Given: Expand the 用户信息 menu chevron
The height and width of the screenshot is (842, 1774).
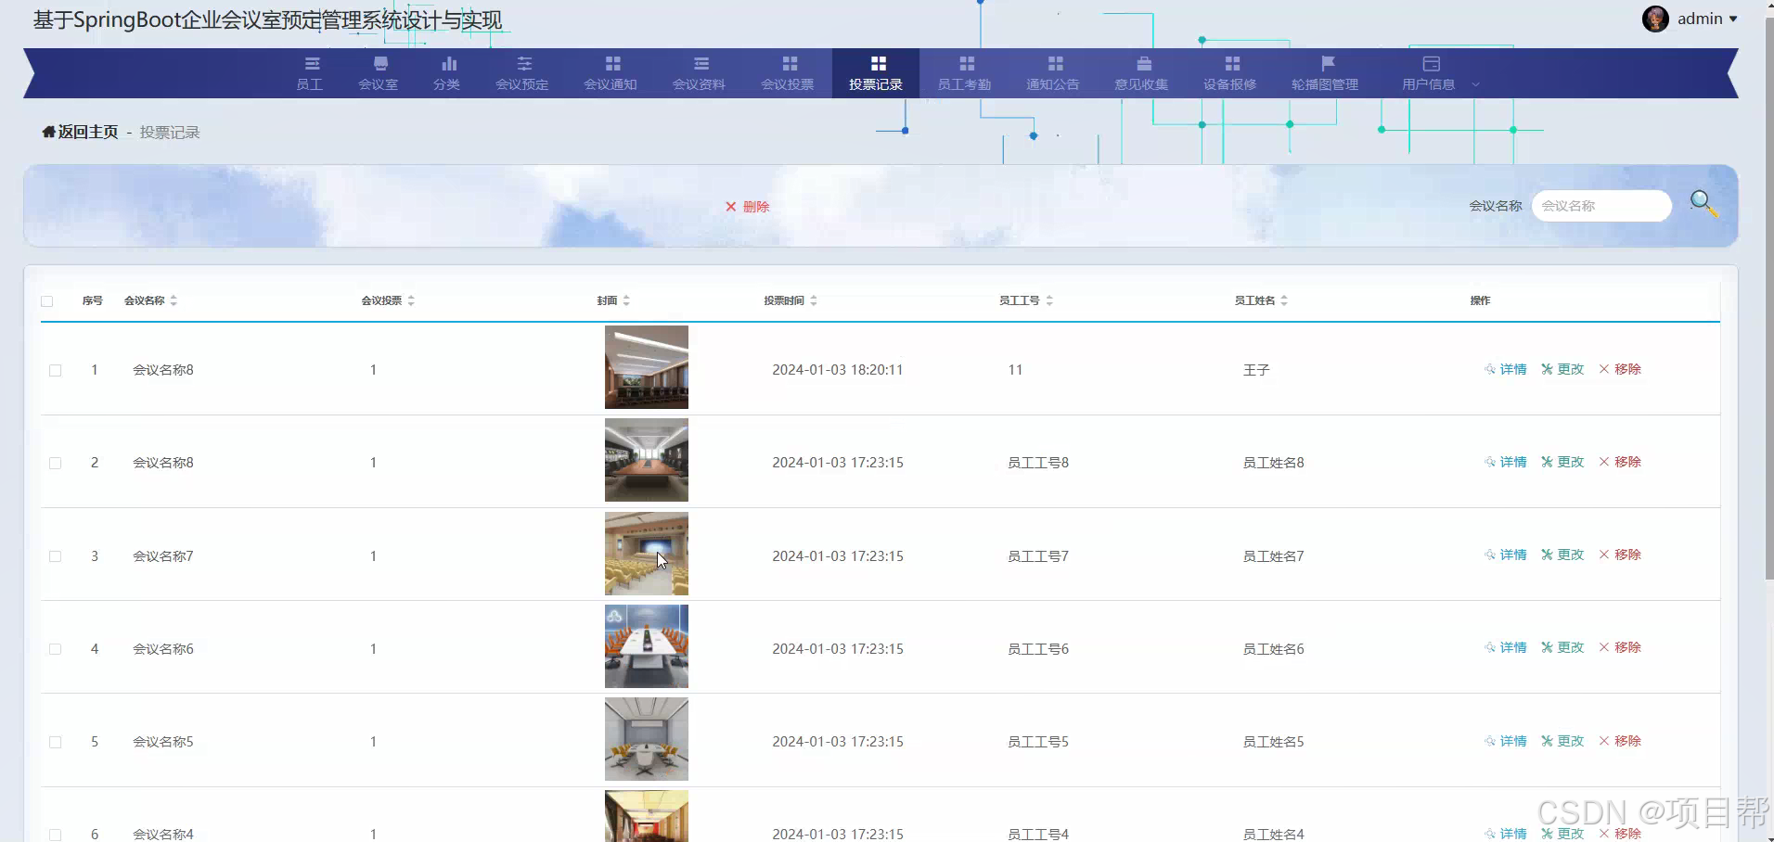Looking at the screenshot, I should pyautogui.click(x=1475, y=84).
